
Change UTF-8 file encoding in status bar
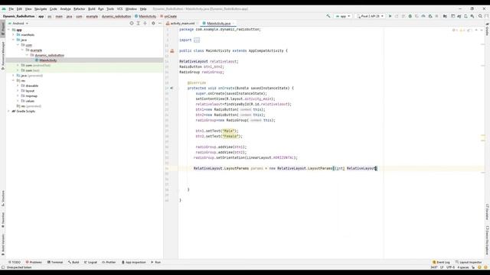(x=450, y=267)
